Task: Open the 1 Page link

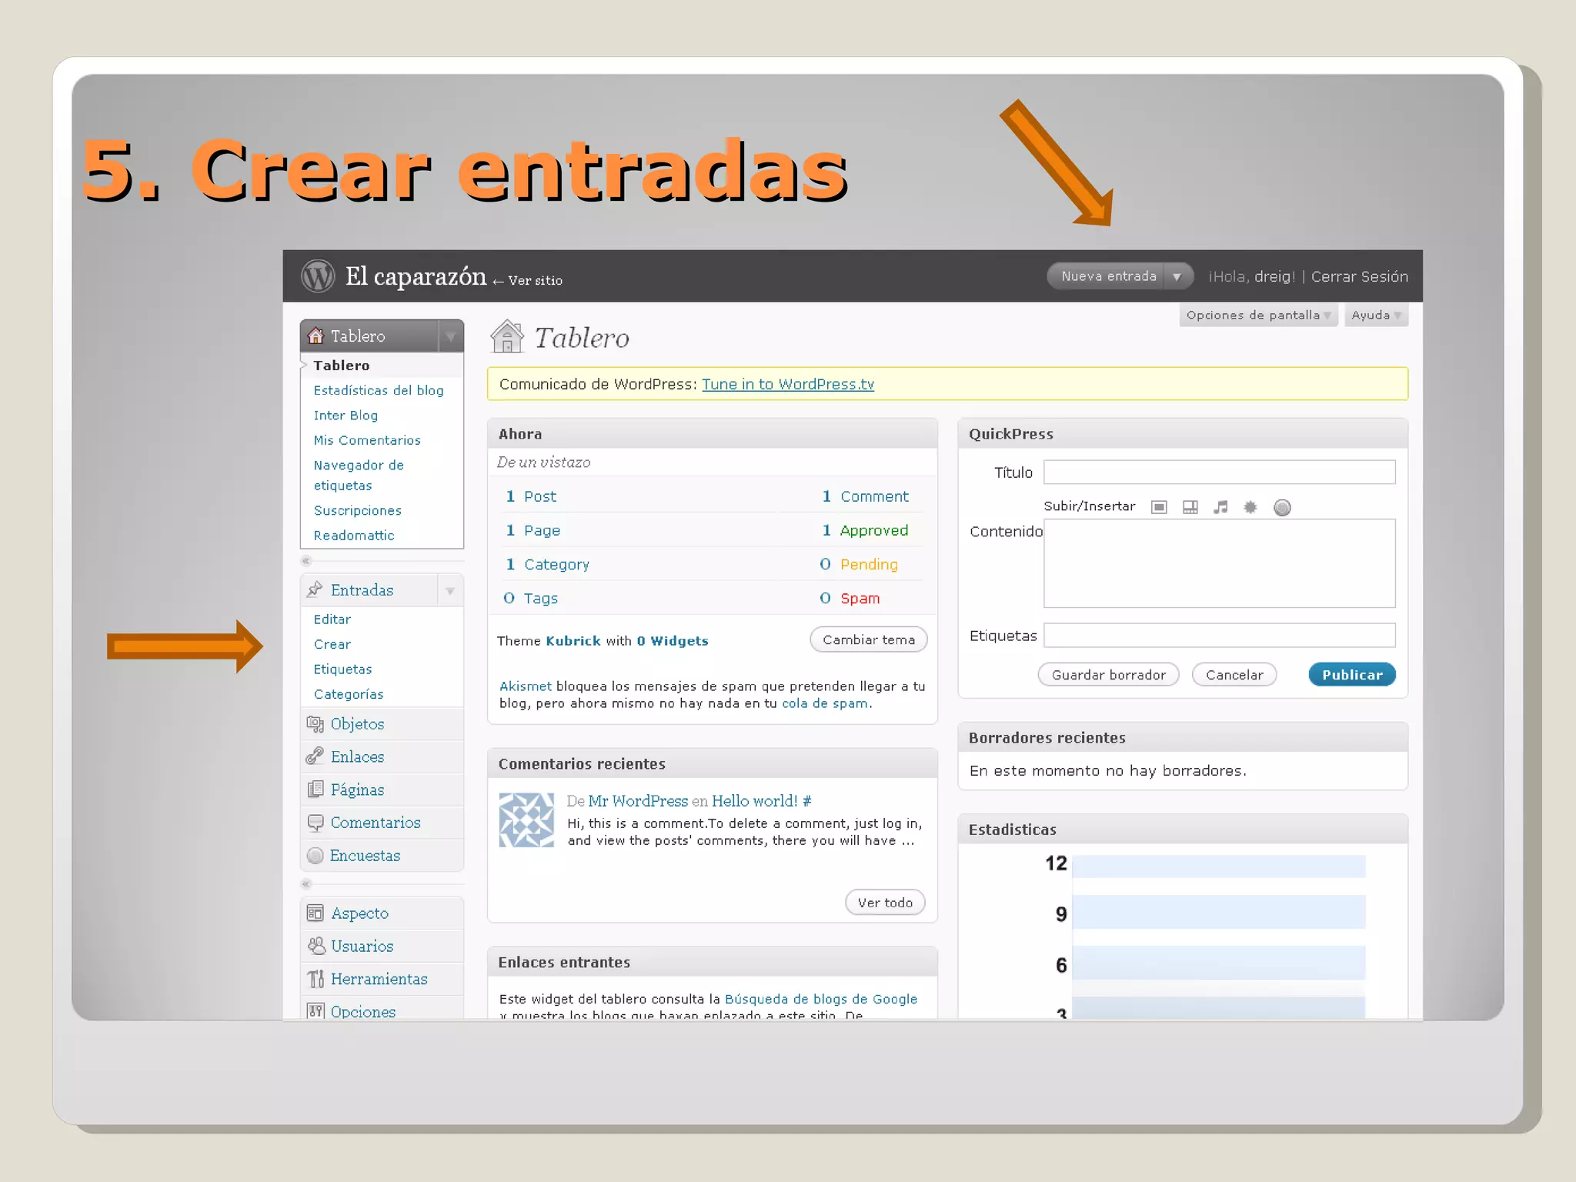Action: pyautogui.click(x=533, y=530)
